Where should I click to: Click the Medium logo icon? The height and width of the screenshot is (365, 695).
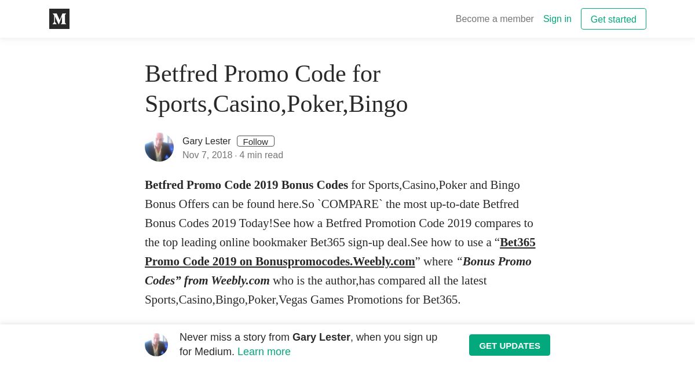(59, 19)
